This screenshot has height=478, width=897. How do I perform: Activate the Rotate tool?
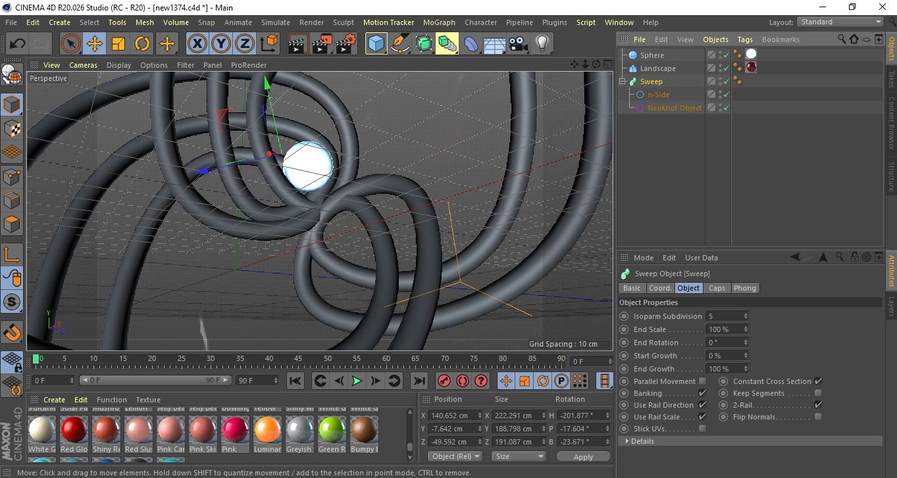142,44
